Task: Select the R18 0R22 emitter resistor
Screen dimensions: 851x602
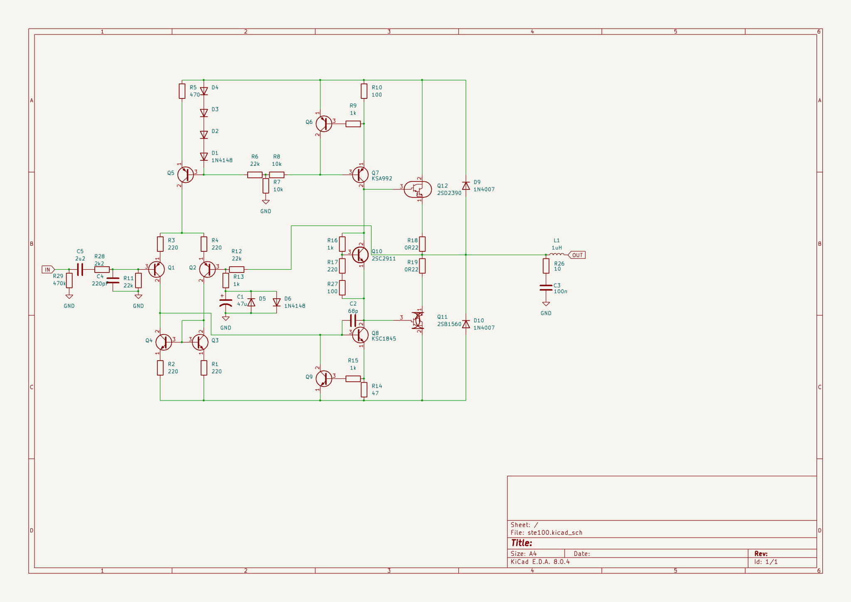Action: (x=422, y=244)
